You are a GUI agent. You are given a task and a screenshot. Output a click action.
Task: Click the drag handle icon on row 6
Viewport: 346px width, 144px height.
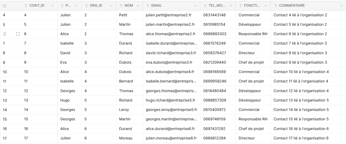[x=5, y=34]
